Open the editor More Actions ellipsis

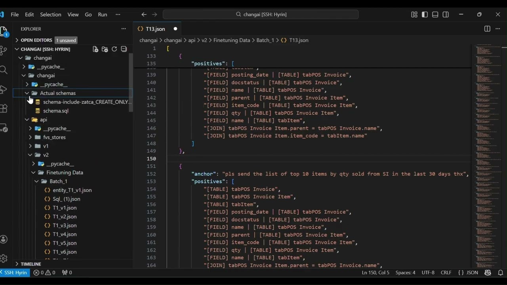pos(498,29)
